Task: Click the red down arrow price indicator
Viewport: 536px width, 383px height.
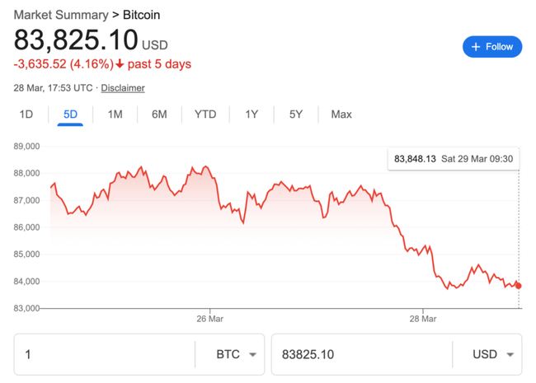Action: 120,63
